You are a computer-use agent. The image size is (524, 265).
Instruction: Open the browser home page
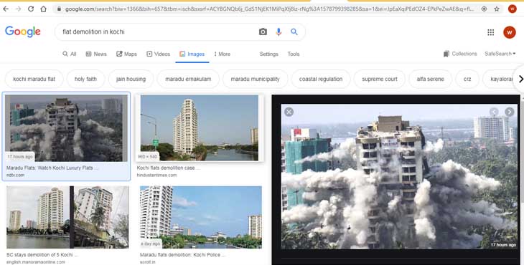(x=44, y=9)
